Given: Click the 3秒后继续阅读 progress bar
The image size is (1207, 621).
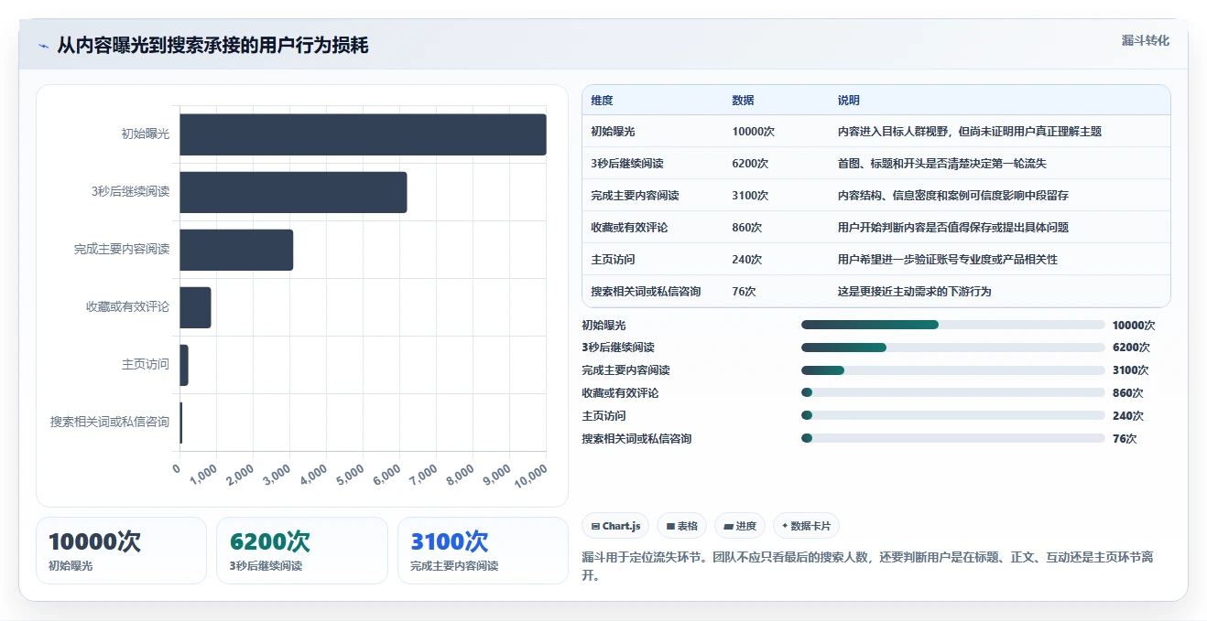Looking at the screenshot, I should click(953, 348).
